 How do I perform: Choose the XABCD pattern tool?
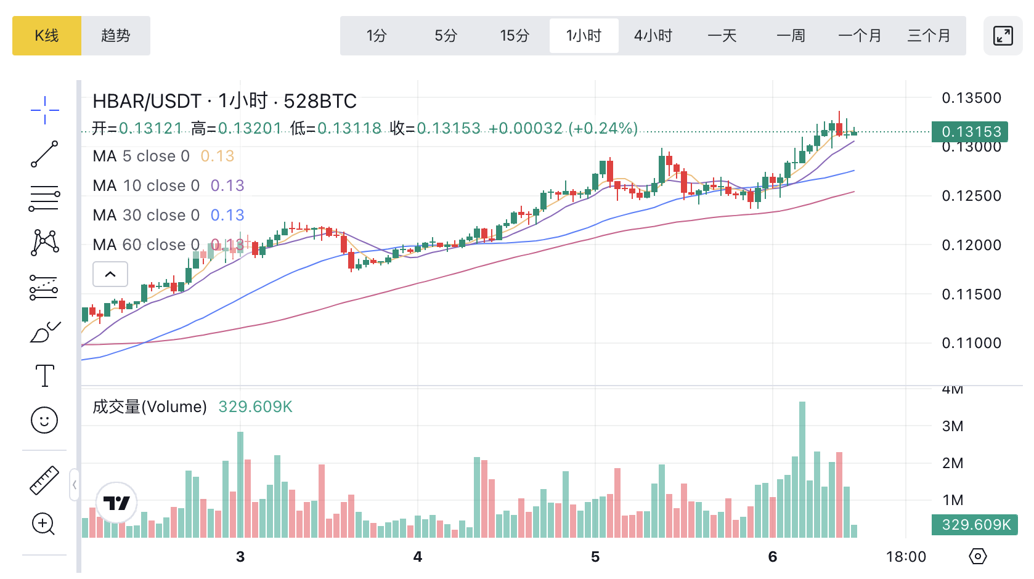(44, 243)
